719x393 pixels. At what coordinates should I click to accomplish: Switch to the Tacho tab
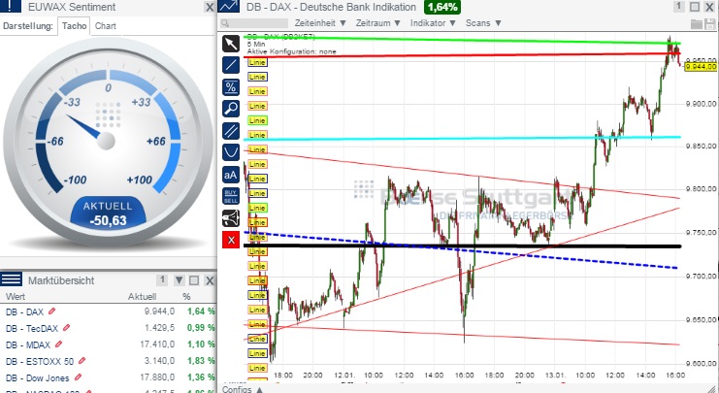(x=74, y=26)
